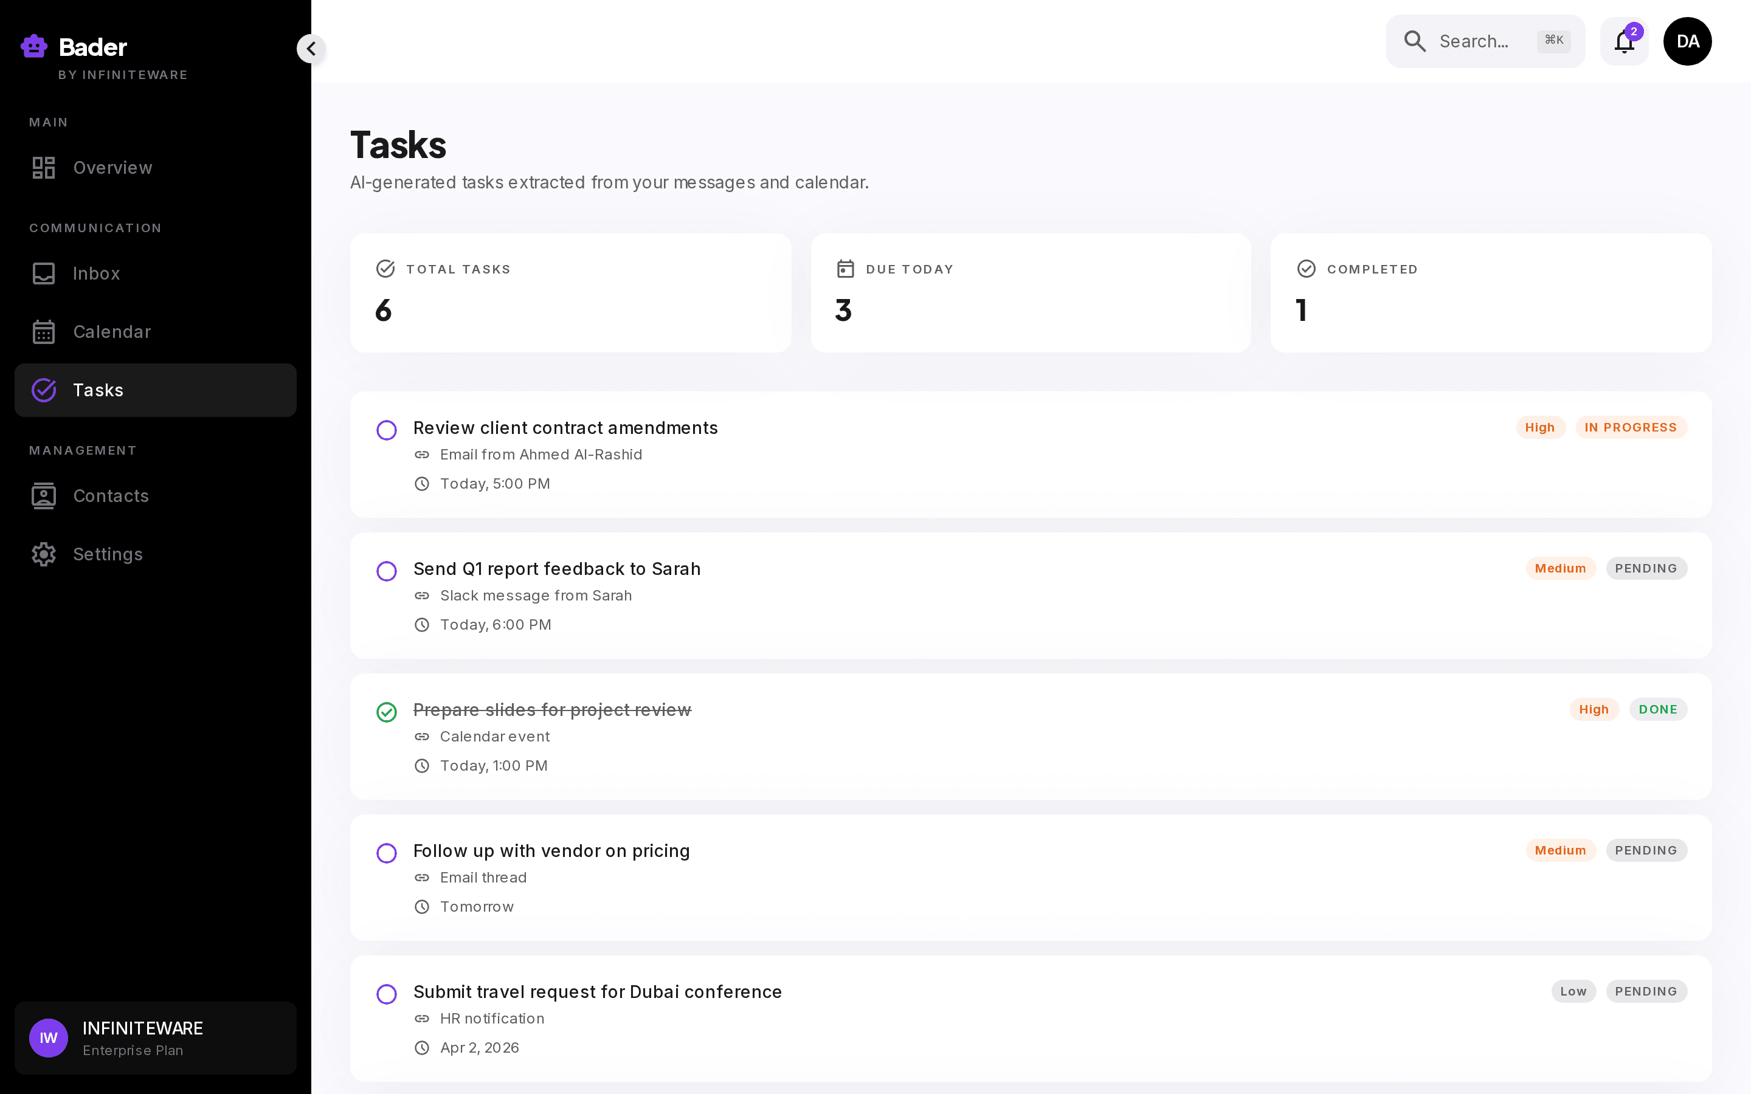This screenshot has height=1094, width=1751.
Task: Click the DONE status badge
Action: 1657,710
